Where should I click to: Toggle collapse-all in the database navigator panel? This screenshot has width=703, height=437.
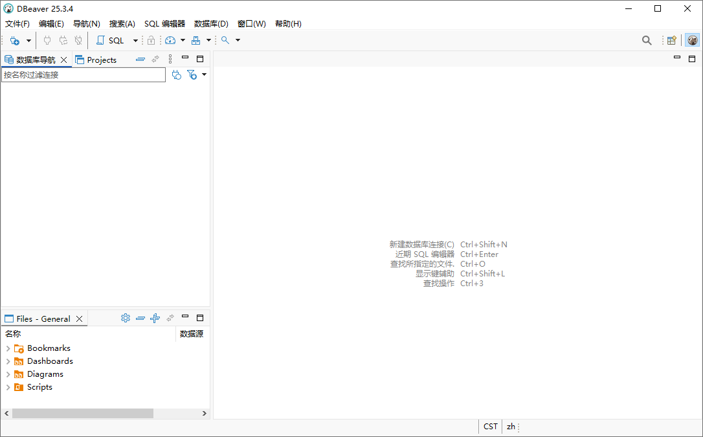tap(140, 59)
